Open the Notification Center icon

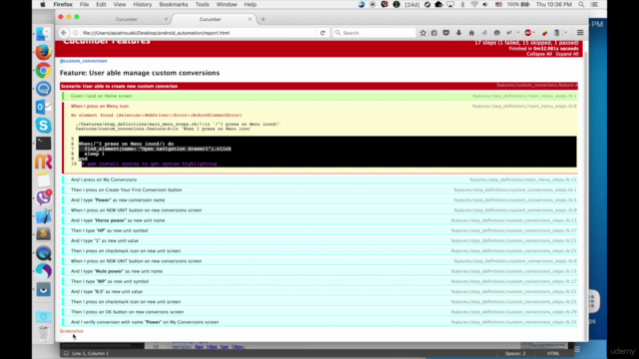(594, 4)
